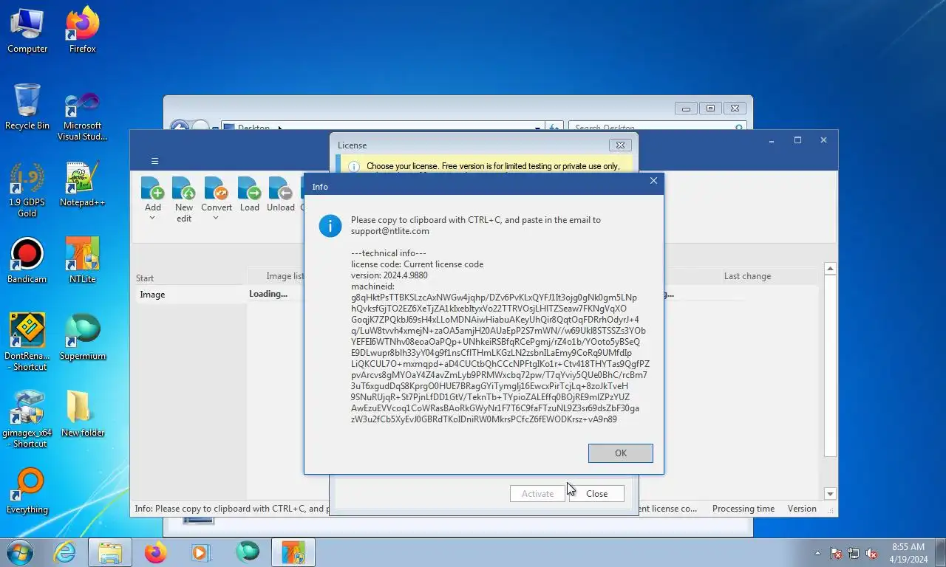This screenshot has width=946, height=567.
Task: Click the grayed Activate button
Action: (537, 494)
